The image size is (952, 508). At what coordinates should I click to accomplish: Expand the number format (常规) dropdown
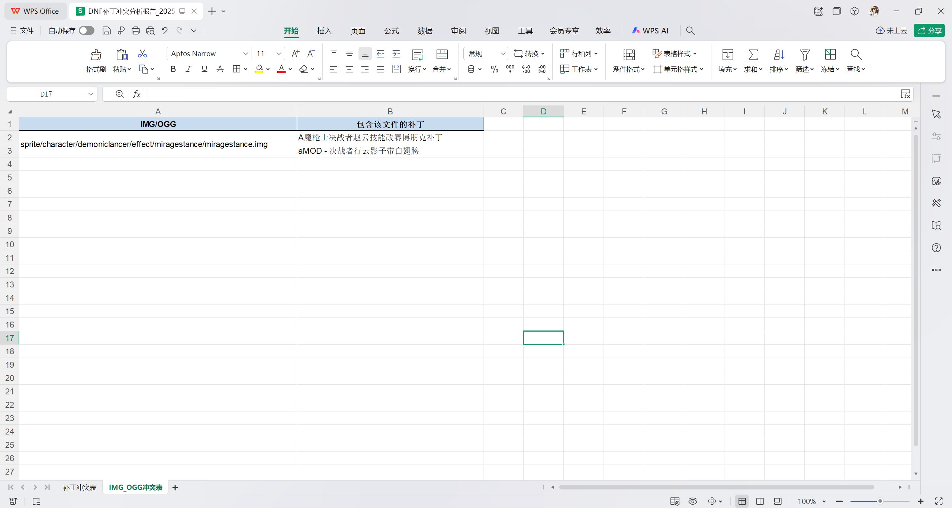point(503,53)
